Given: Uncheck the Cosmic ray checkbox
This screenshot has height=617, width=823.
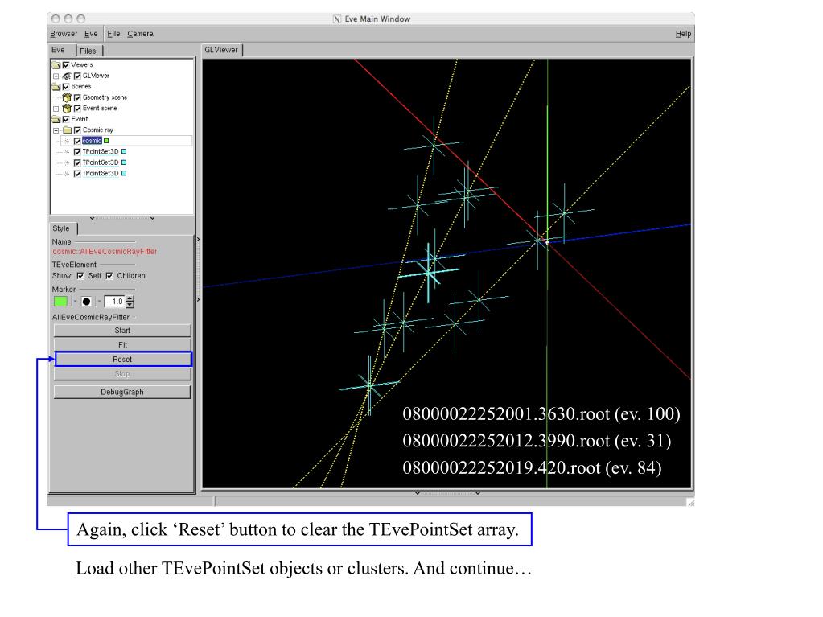Looking at the screenshot, I should pyautogui.click(x=77, y=130).
